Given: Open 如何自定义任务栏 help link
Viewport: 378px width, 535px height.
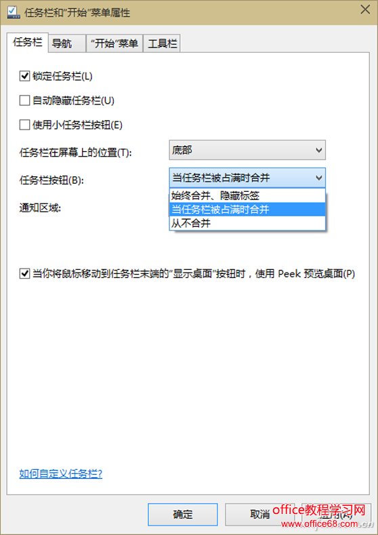Looking at the screenshot, I should [61, 474].
